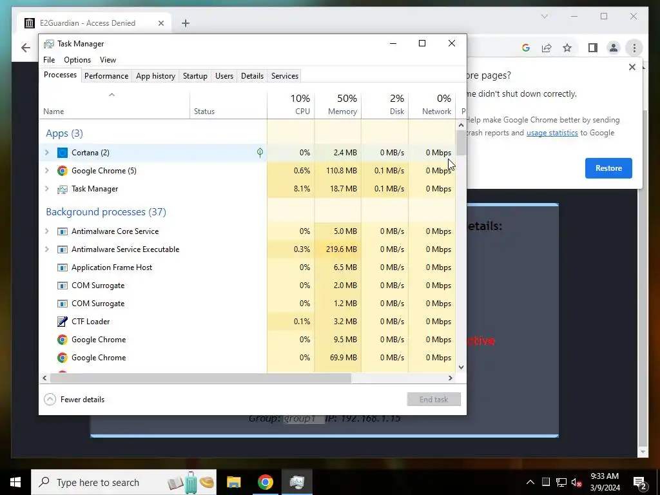The image size is (660, 495).
Task: Open the File menu in Task Manager
Action: coord(49,60)
